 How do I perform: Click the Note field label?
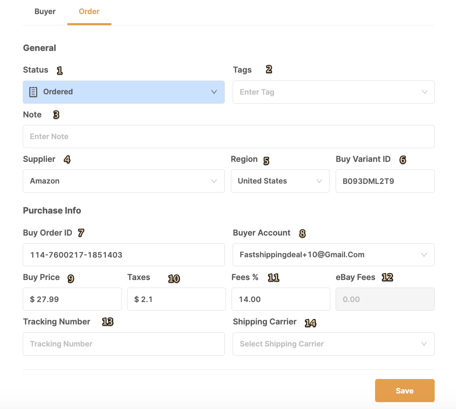tap(33, 115)
